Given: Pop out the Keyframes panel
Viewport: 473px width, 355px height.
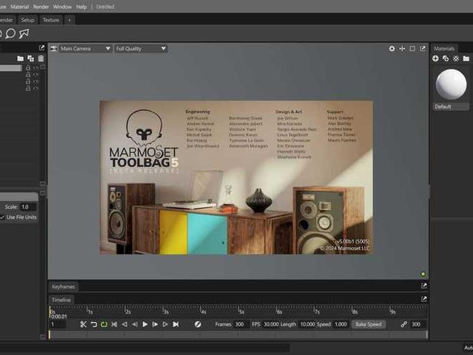Looking at the screenshot, I should click(x=424, y=286).
